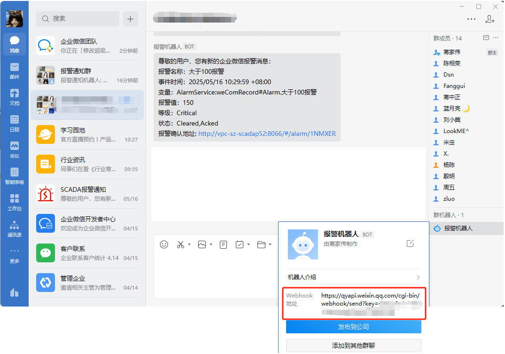Click the notes icon in input toolbar
This screenshot has height=354, width=505.
click(223, 244)
